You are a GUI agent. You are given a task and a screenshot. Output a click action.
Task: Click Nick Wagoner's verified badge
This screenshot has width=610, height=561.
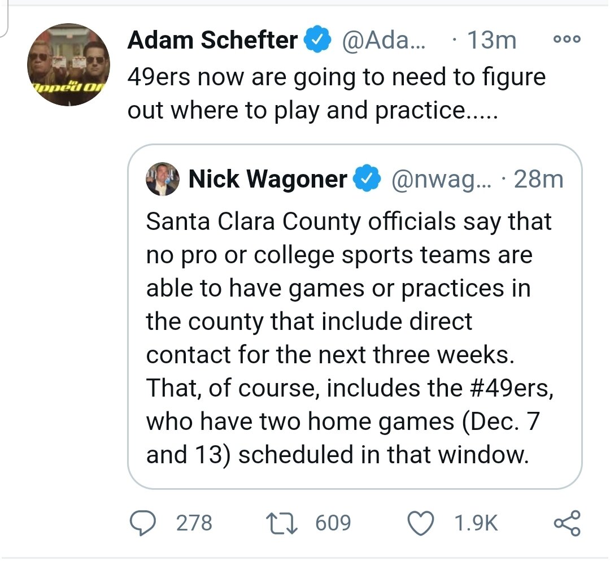click(x=367, y=180)
